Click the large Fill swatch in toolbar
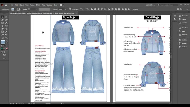The width and height of the screenshot is (190, 107). (3, 42)
